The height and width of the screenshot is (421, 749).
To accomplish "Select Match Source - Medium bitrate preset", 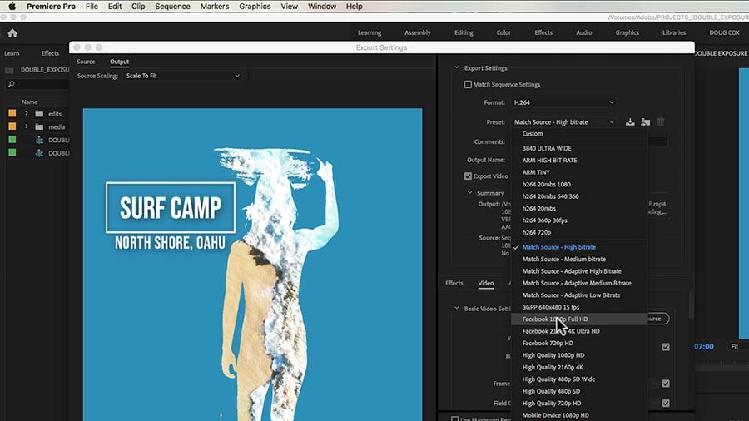I will [x=579, y=260].
